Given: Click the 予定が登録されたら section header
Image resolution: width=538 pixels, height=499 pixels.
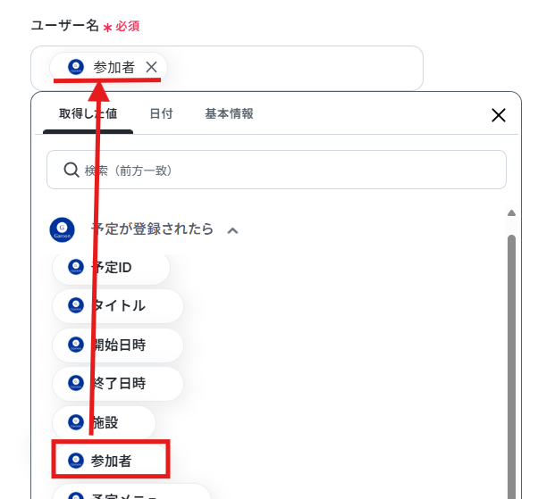Looking at the screenshot, I should [x=152, y=229].
